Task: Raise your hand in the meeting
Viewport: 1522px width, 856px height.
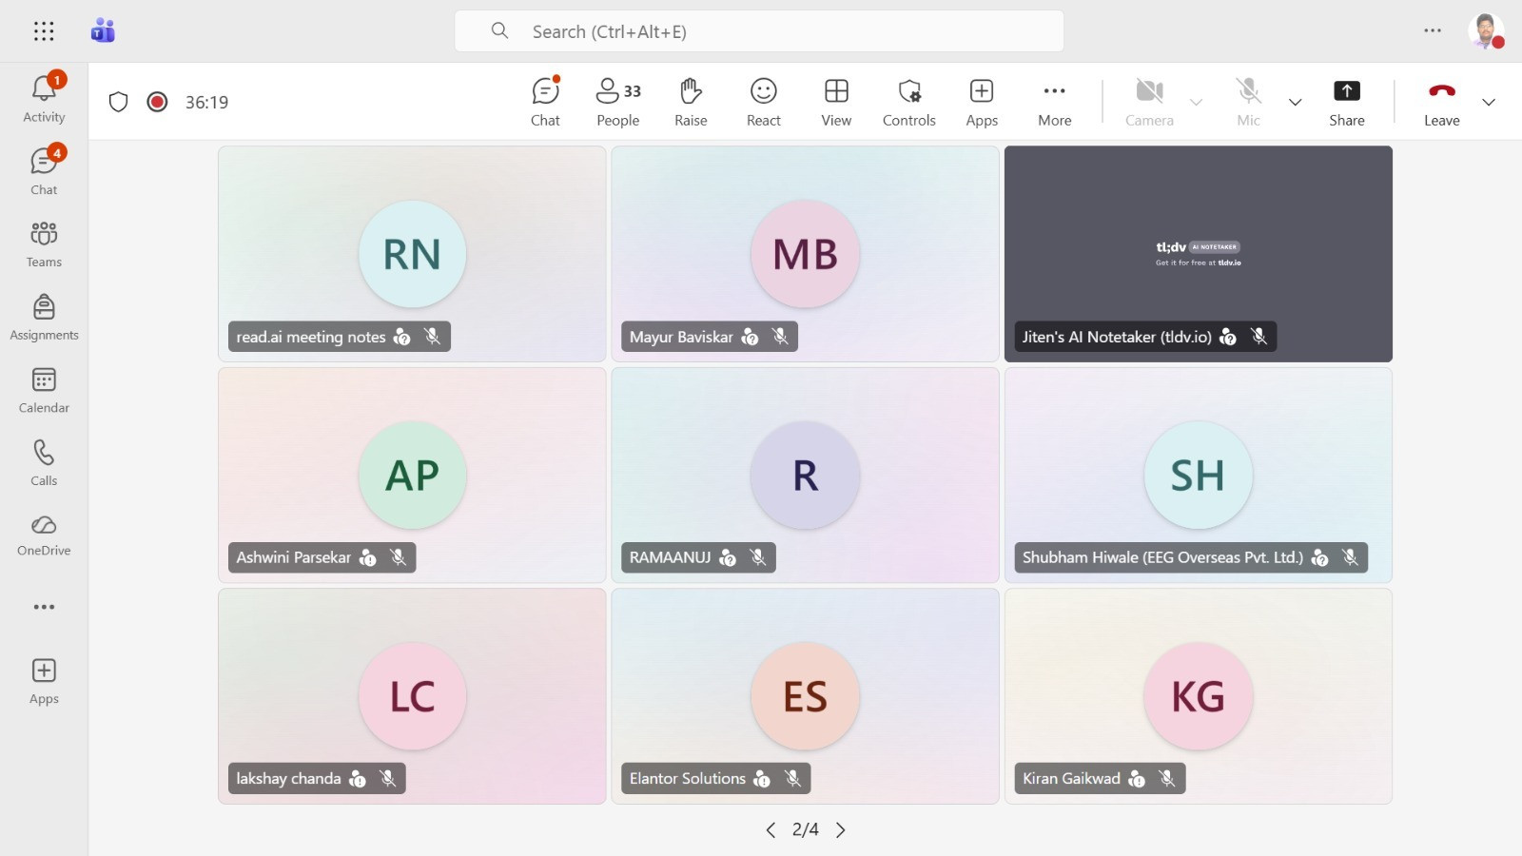Action: pos(691,101)
